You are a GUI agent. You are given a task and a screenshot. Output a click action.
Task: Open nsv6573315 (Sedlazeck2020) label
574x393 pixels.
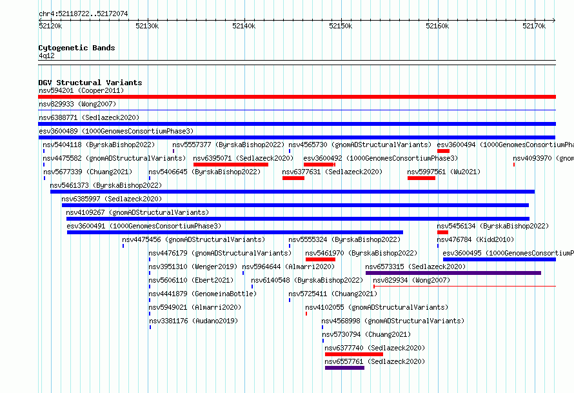point(415,267)
